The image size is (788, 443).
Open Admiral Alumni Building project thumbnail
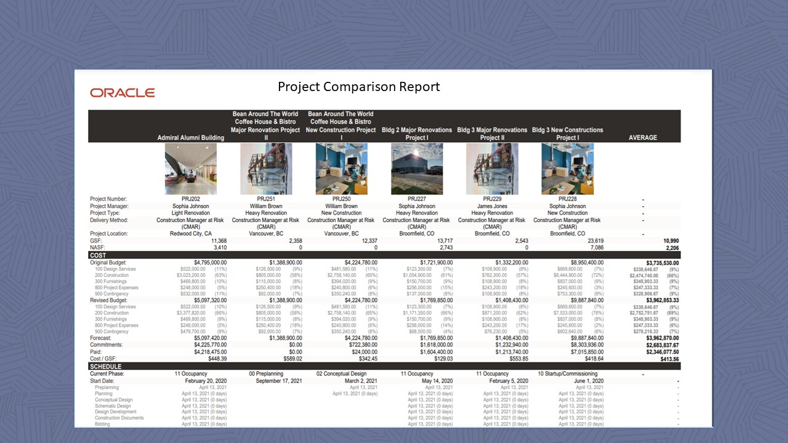tap(191, 169)
